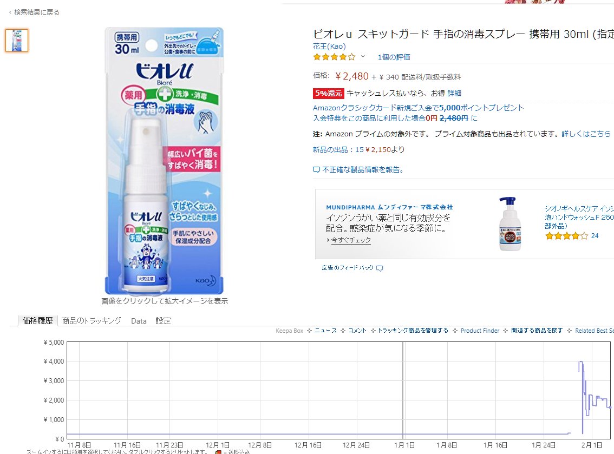Select the 設定 tab
The width and height of the screenshot is (614, 454).
(x=164, y=321)
